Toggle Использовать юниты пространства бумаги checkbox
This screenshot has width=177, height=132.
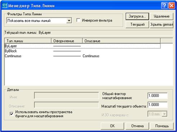click(x=12, y=114)
